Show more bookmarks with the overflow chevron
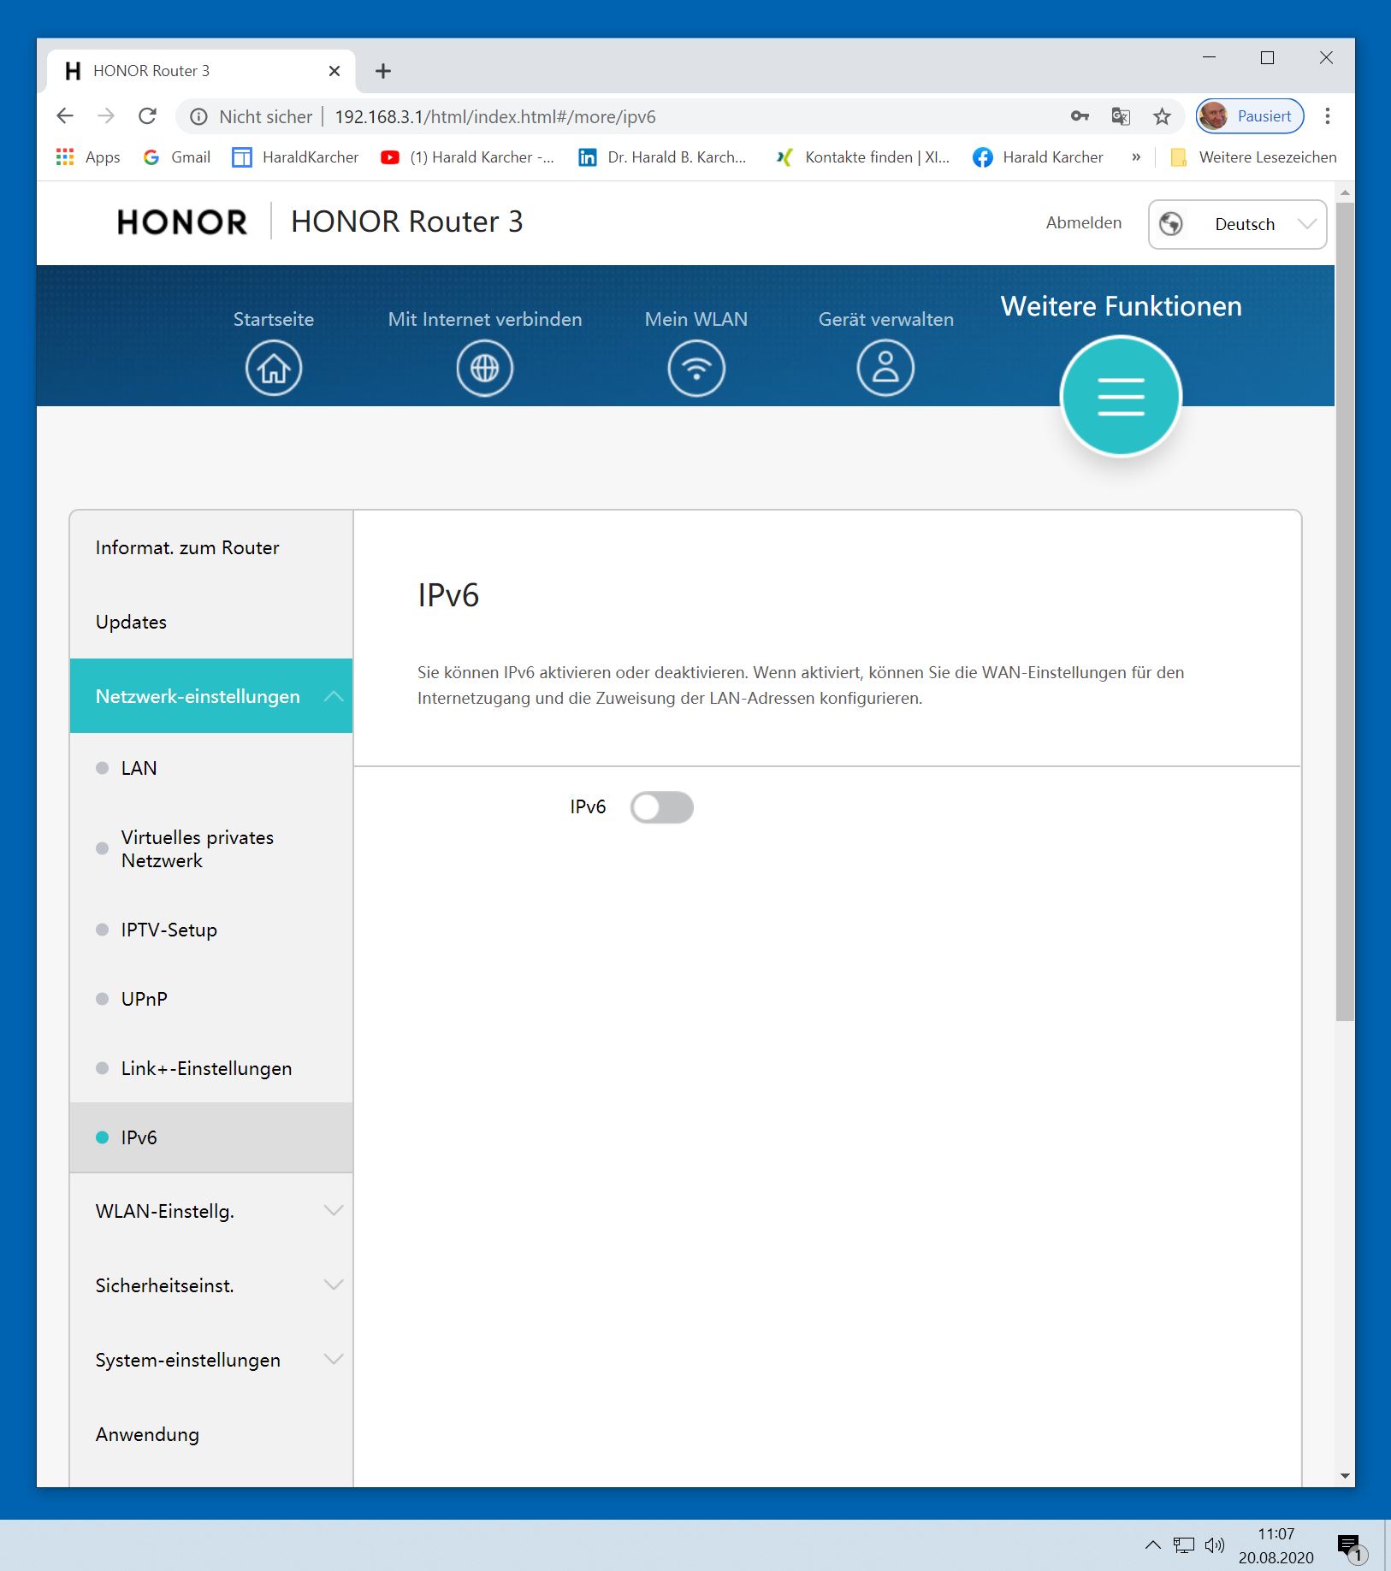1391x1571 pixels. (1136, 157)
